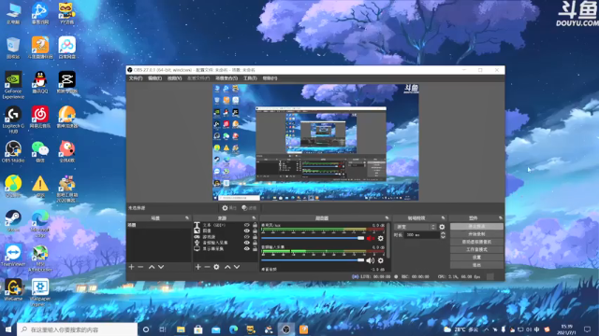The width and height of the screenshot is (599, 336).
Task: Open scene transition properties gear icon
Action: pos(442,227)
